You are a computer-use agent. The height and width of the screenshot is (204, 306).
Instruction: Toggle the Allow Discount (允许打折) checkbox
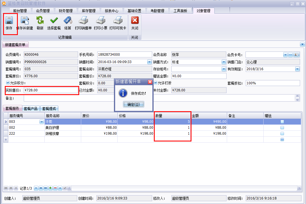[x=156, y=83]
